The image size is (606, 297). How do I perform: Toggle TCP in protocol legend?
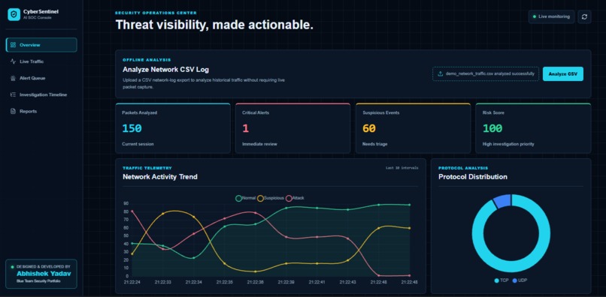click(501, 280)
